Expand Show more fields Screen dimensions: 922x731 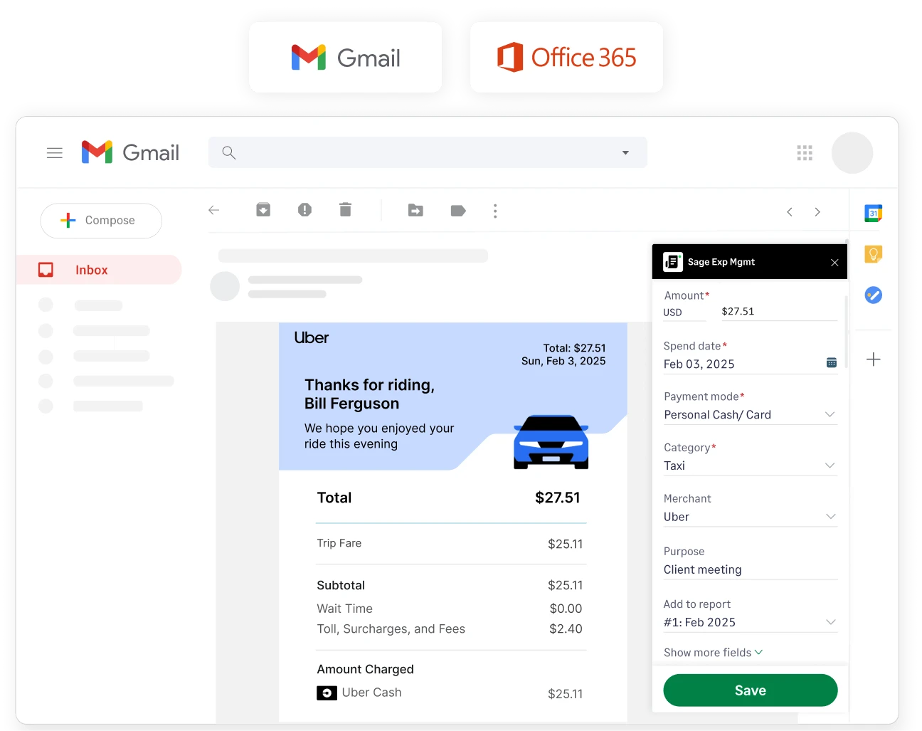712,652
